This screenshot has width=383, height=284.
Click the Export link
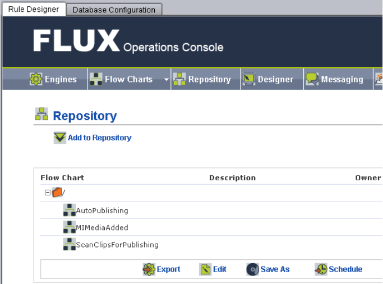point(168,269)
